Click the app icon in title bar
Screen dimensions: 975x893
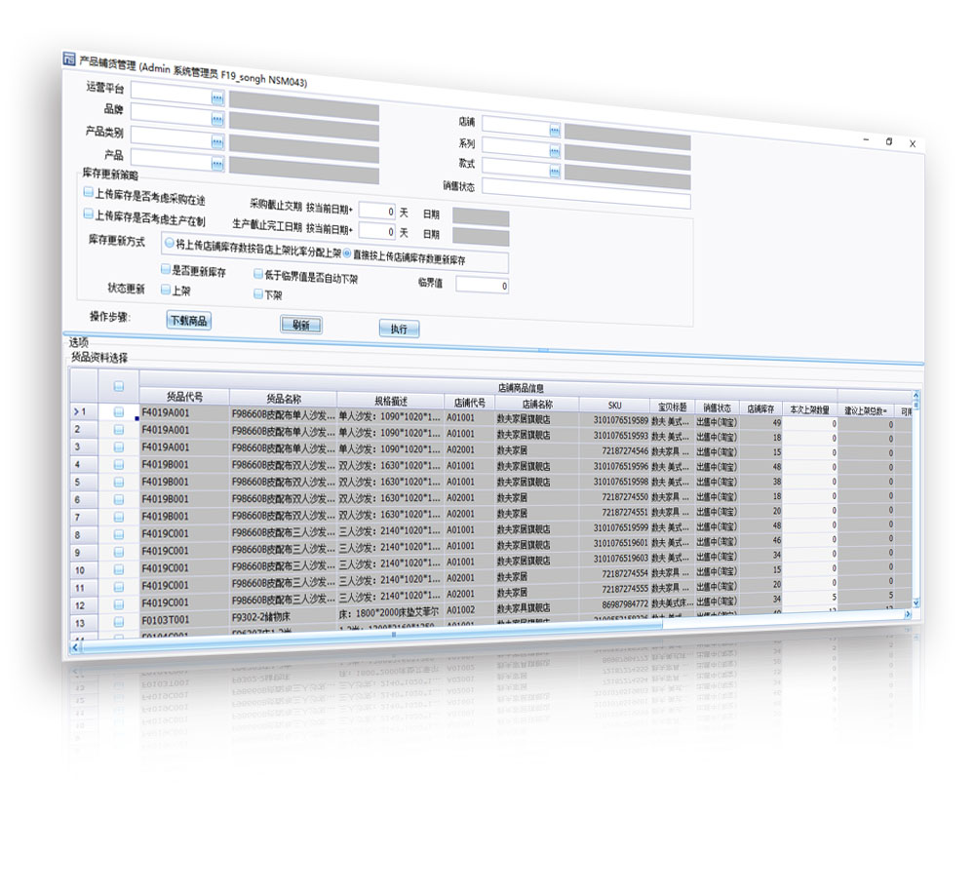69,59
